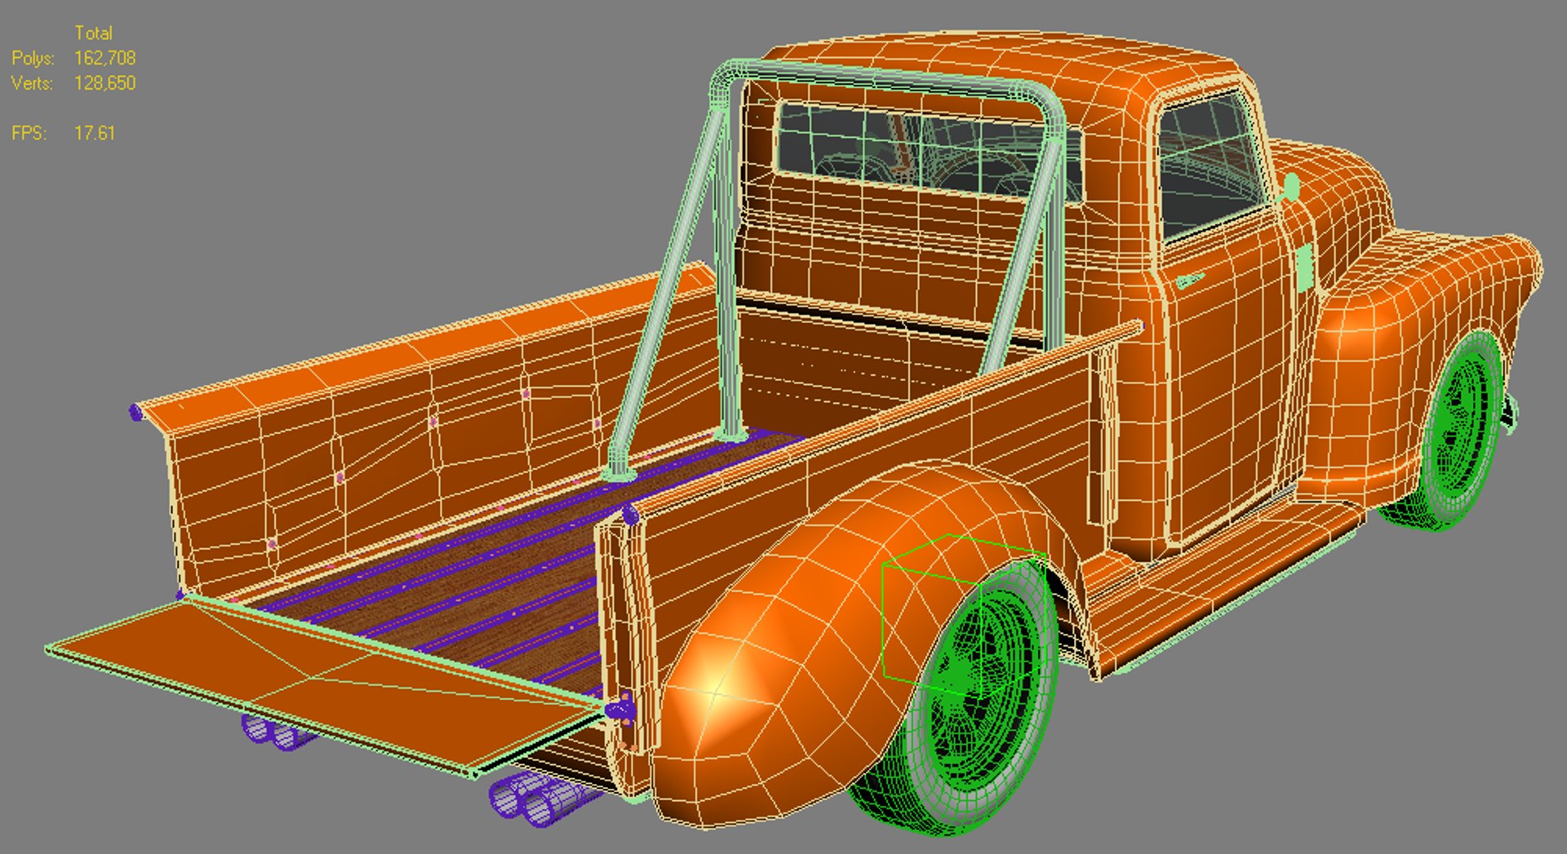
Task: Select the "Total" statistics header
Action: (93, 33)
